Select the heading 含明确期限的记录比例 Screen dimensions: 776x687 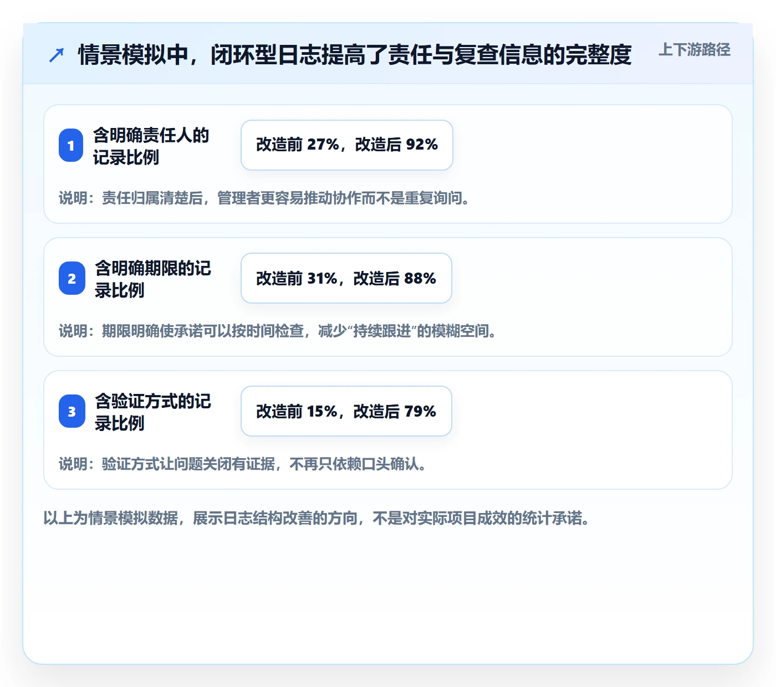(x=153, y=279)
